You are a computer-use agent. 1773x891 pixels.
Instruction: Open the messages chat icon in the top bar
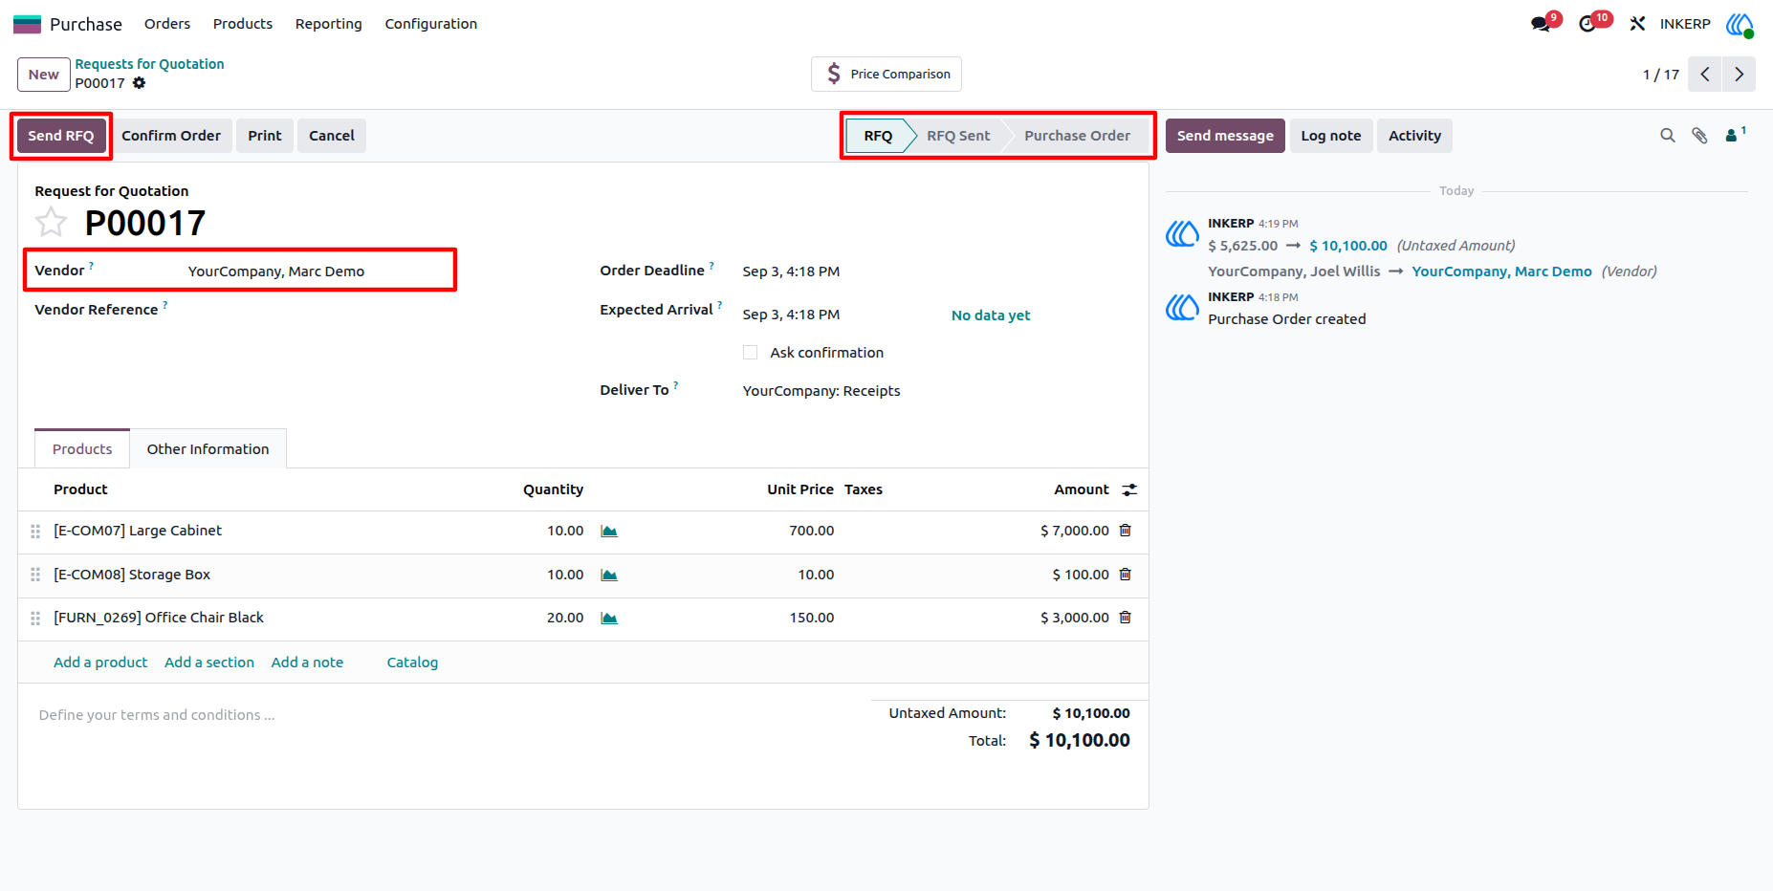click(x=1541, y=24)
